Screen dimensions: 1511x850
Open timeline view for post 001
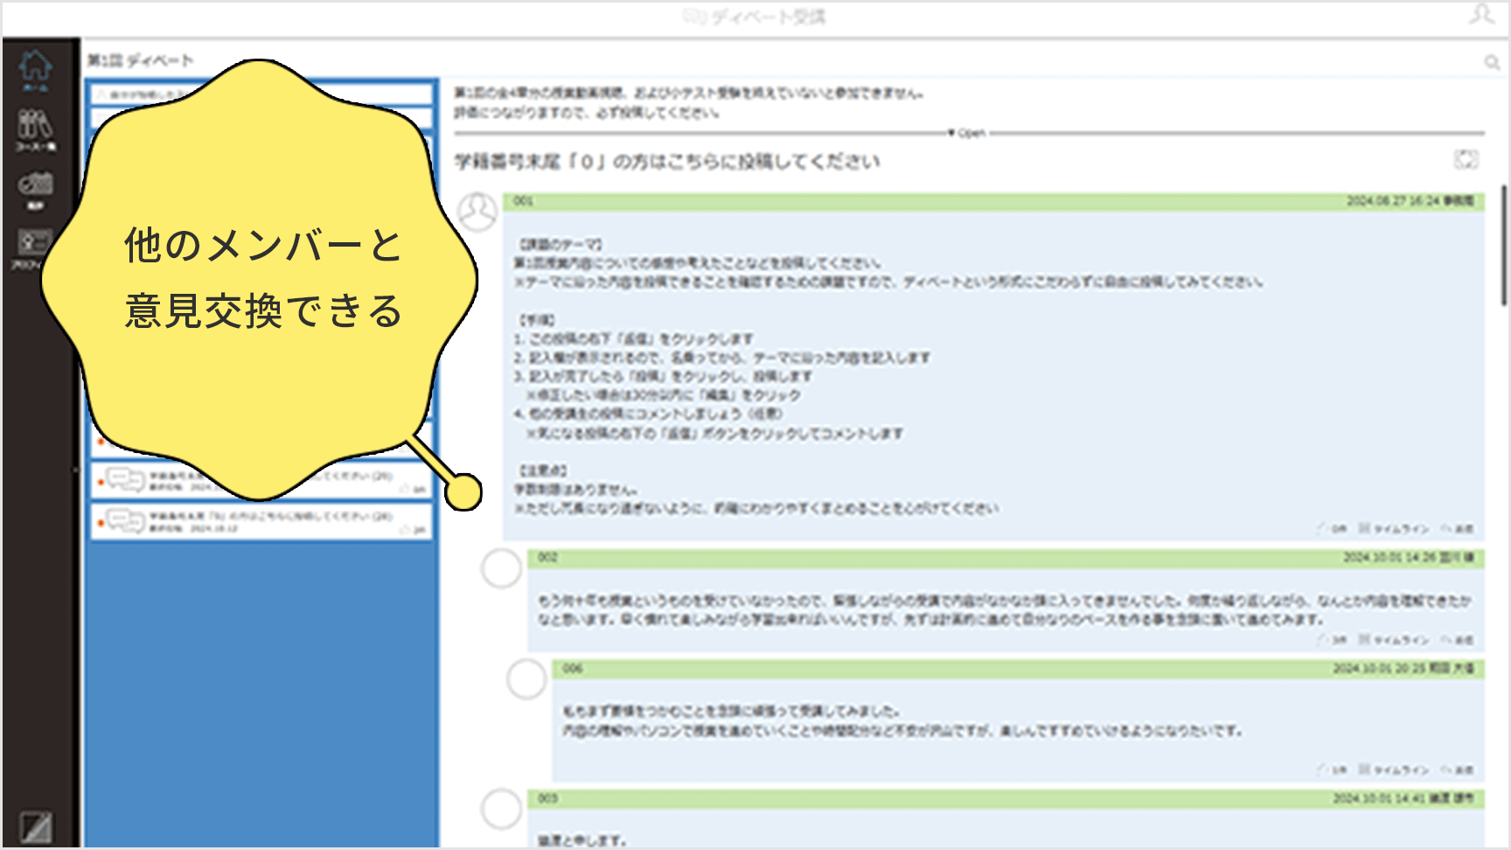(x=1393, y=529)
